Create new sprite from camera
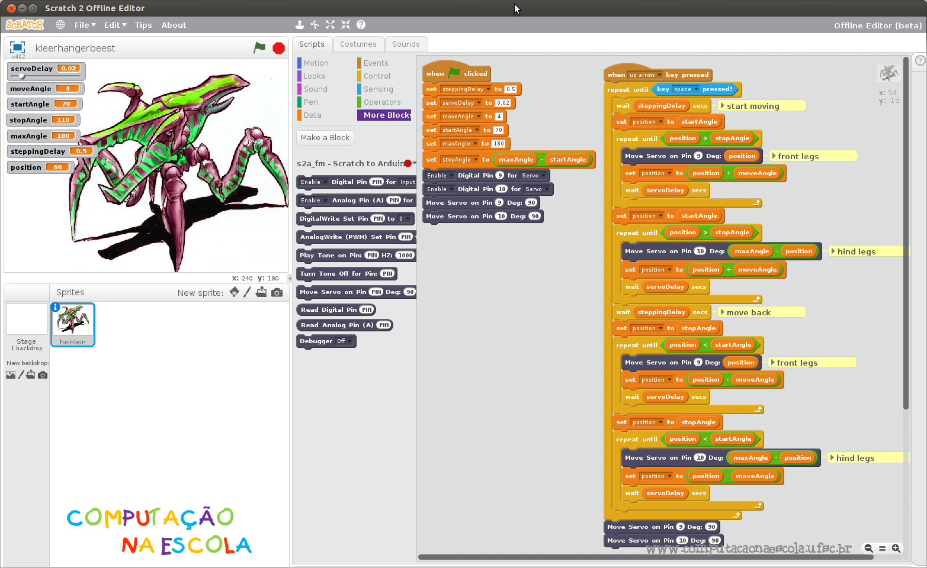Viewport: 927px width, 568px height. (277, 292)
